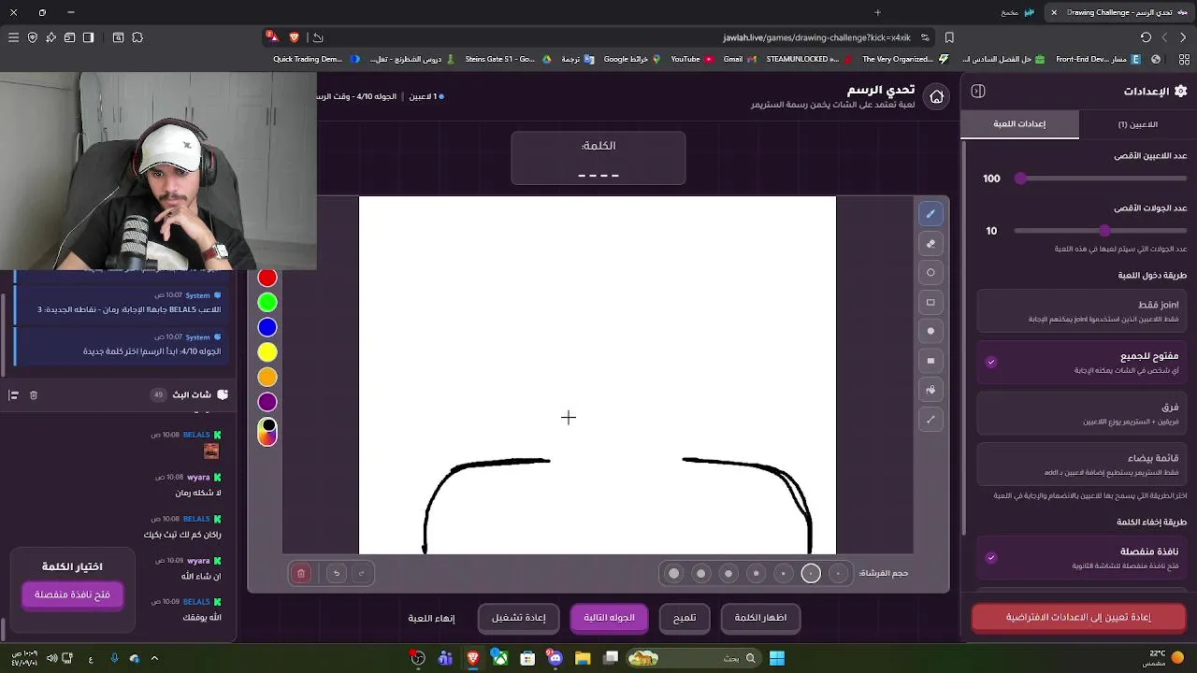Click the تلميح hint button
The height and width of the screenshot is (673, 1197).
click(x=685, y=618)
